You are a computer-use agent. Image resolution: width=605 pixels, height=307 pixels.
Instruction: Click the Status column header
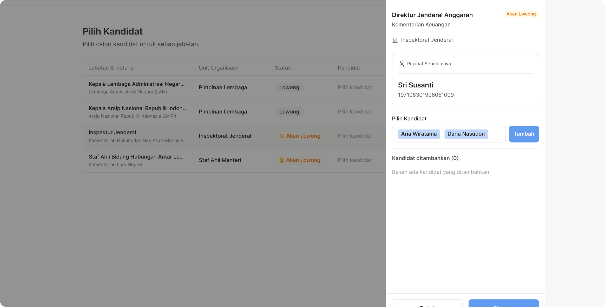282,68
